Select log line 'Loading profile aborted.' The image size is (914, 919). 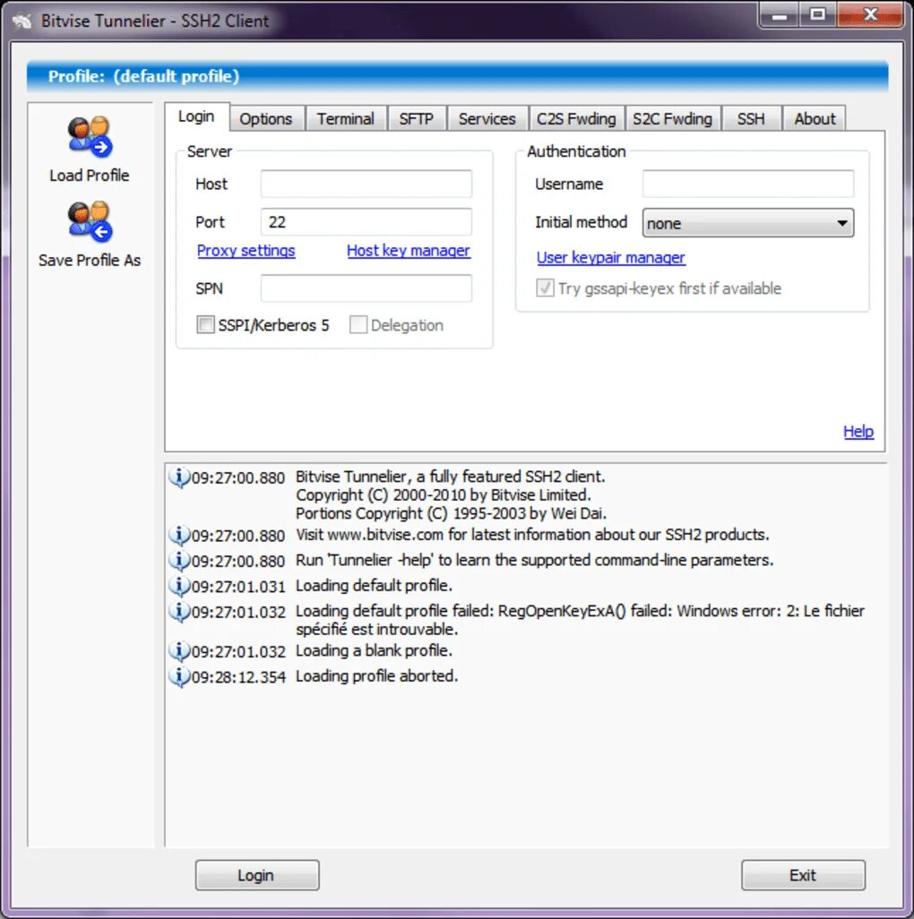pyautogui.click(x=376, y=676)
